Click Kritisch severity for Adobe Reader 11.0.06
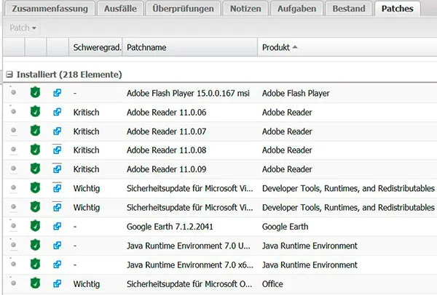The width and height of the screenshot is (437, 295). point(87,113)
